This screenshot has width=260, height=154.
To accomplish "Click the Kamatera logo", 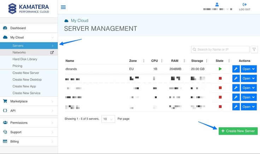I will point(29,8).
